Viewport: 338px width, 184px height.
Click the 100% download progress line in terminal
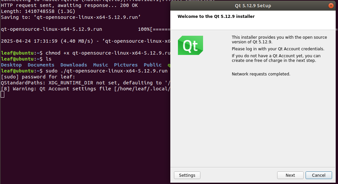86,29
